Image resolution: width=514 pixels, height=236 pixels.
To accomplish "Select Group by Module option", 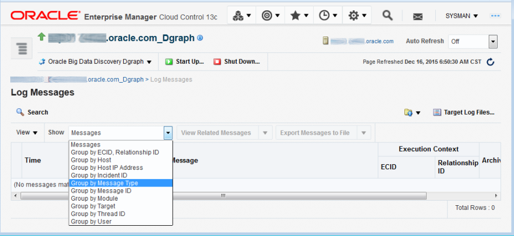I will (x=120, y=198).
